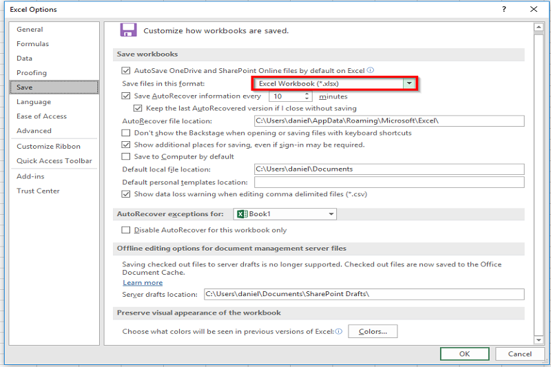The image size is (551, 367).
Task: Toggle Save AutoRecover information checkbox
Action: point(126,96)
